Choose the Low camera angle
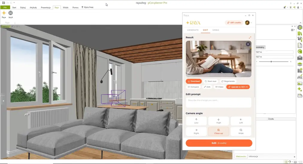Screen dimensions: 303x164 (196, 121)
